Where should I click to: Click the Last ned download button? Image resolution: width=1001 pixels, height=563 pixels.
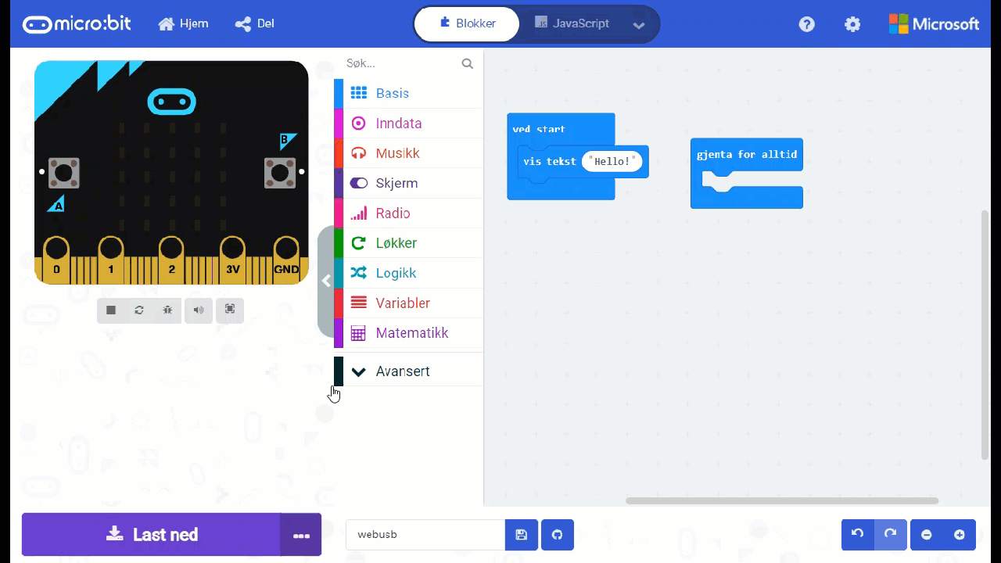click(152, 535)
